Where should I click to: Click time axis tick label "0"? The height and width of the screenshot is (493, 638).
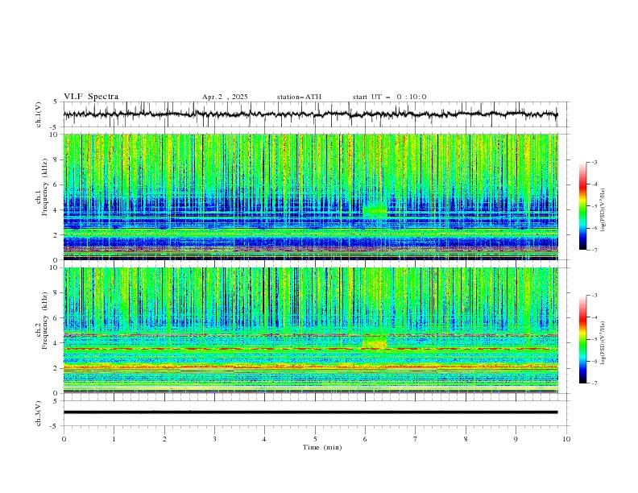click(x=64, y=439)
